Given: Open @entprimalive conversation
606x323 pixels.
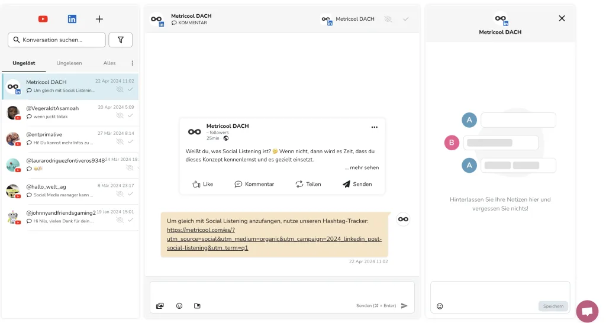Looking at the screenshot, I should pyautogui.click(x=70, y=138).
